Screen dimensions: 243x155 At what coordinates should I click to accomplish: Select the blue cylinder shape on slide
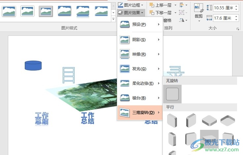(x=33, y=66)
